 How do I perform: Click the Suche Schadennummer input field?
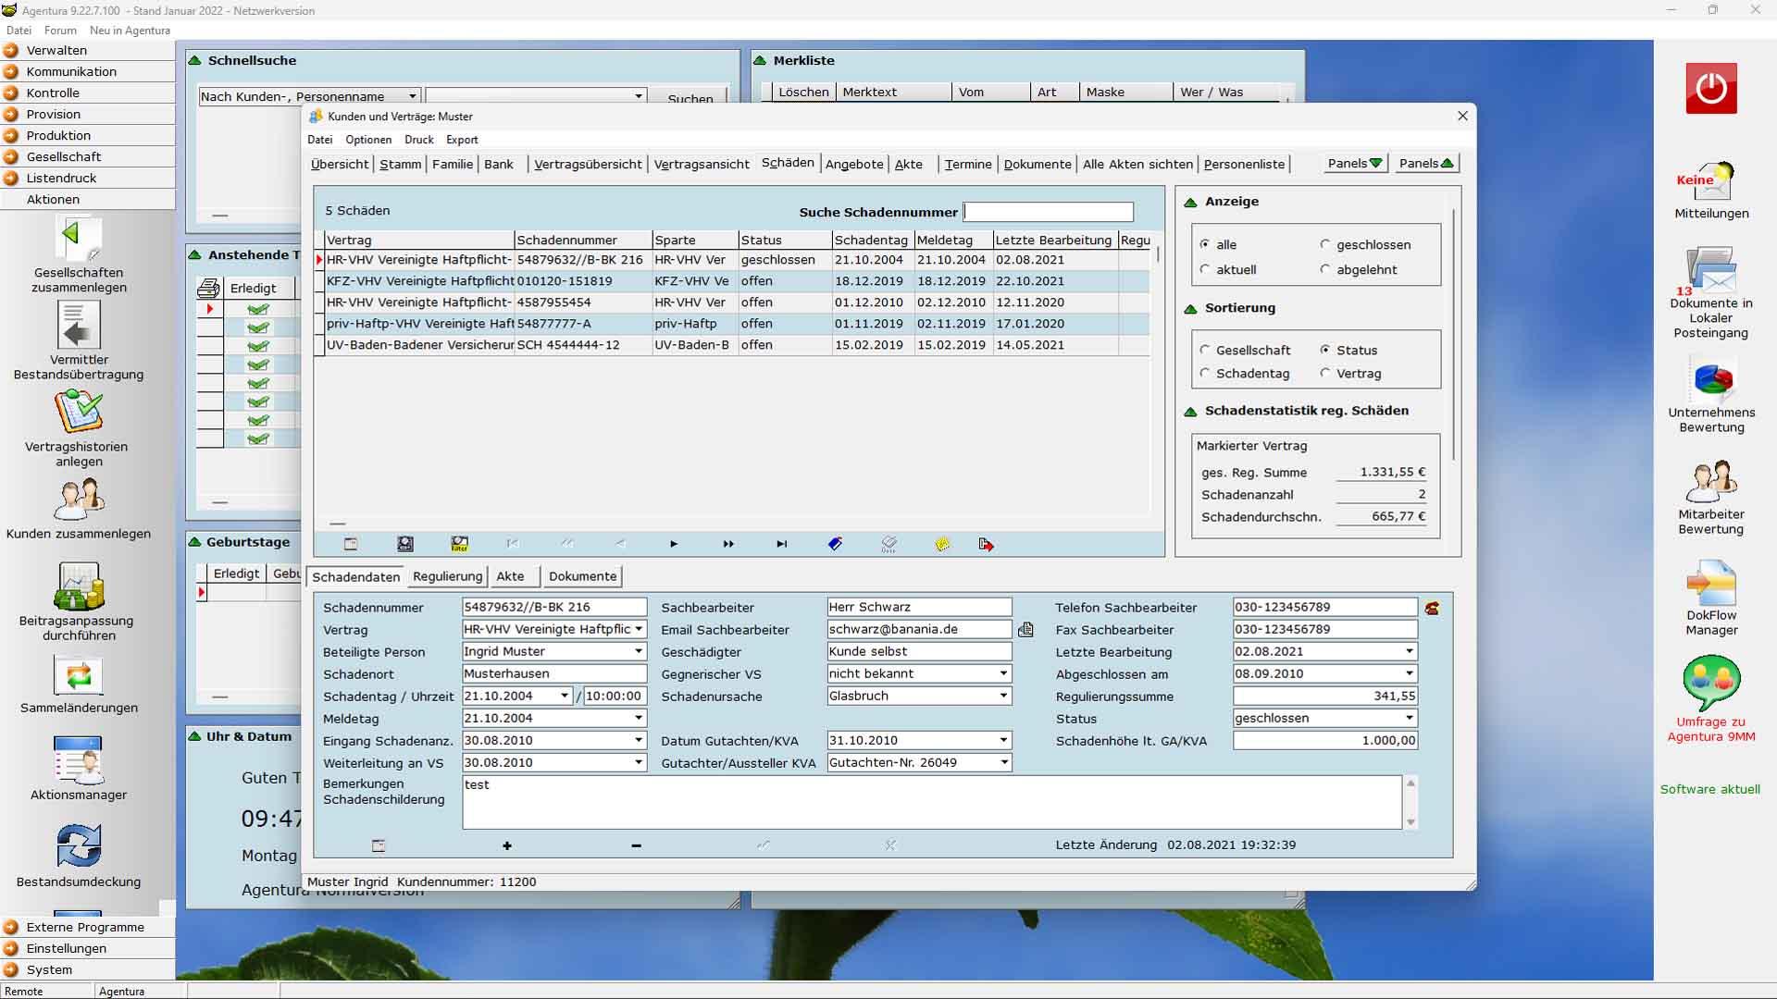click(1048, 212)
